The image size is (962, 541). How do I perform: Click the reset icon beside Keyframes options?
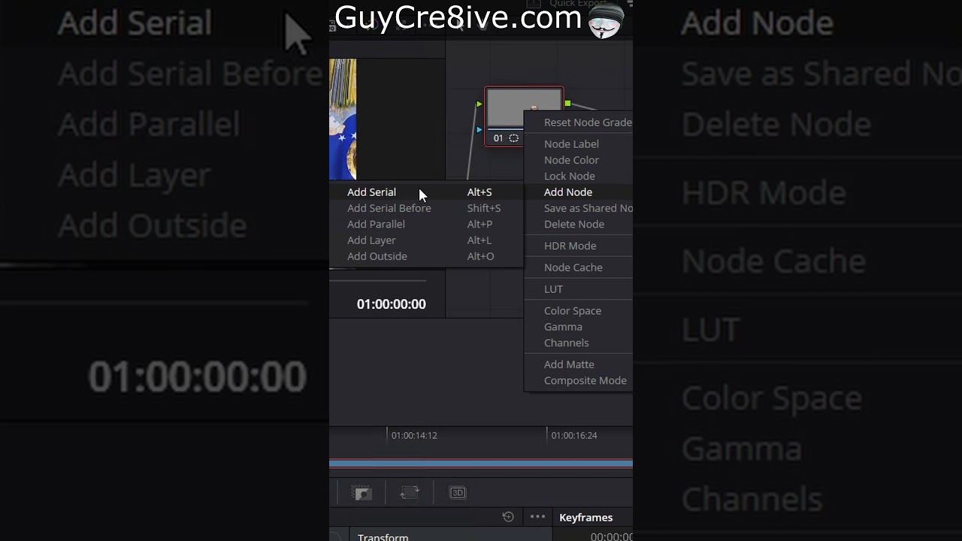click(508, 517)
